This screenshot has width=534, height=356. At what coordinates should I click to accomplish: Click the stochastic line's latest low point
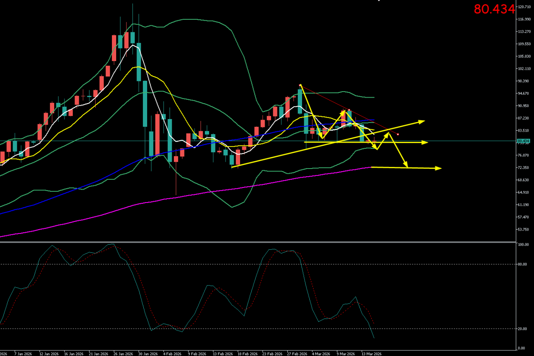click(374, 338)
